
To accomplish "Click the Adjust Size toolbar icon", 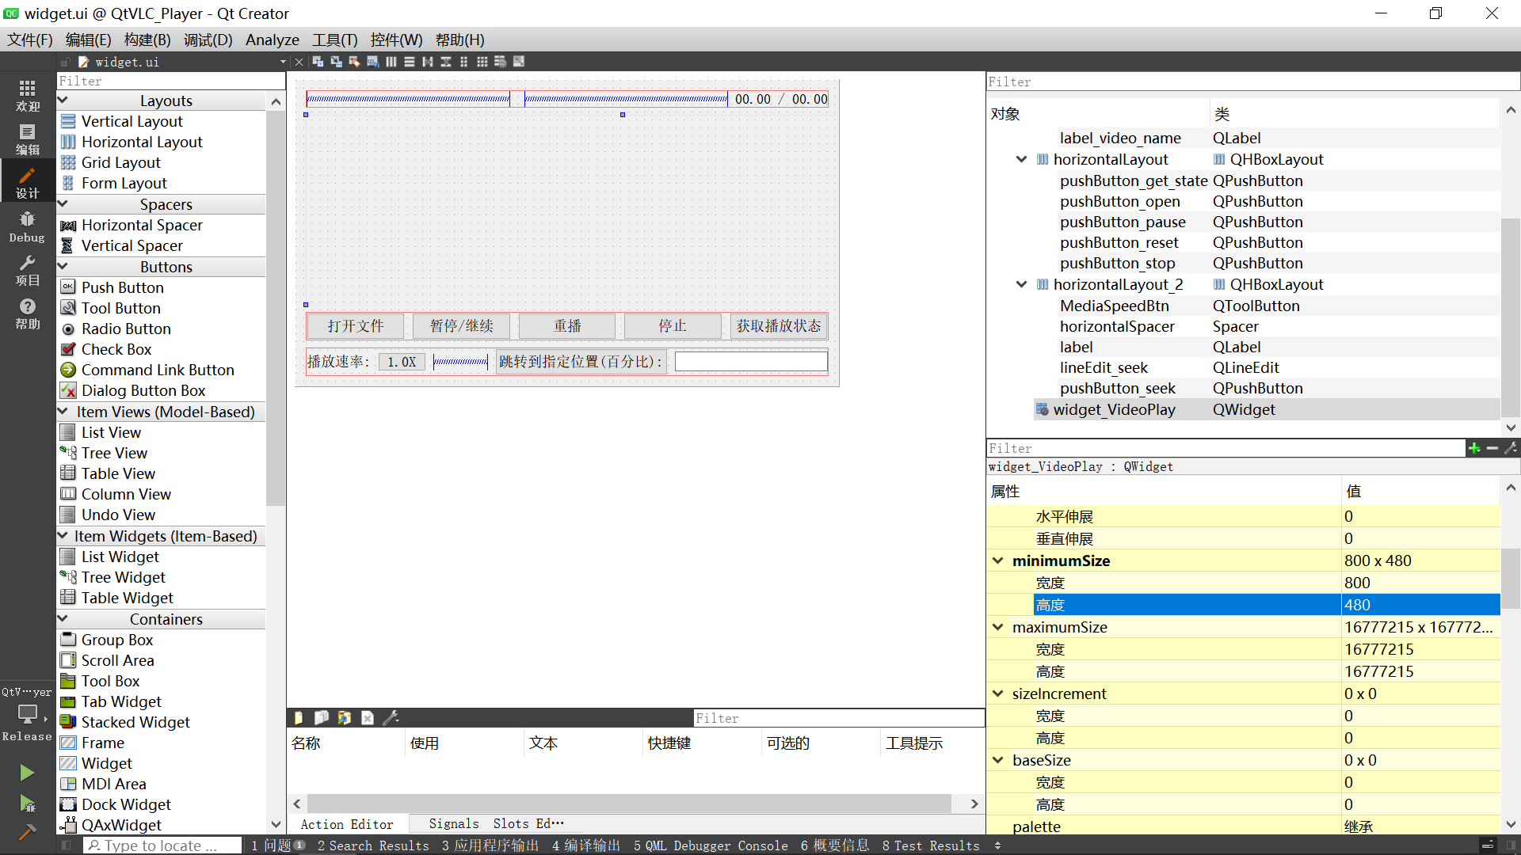I will coord(519,62).
